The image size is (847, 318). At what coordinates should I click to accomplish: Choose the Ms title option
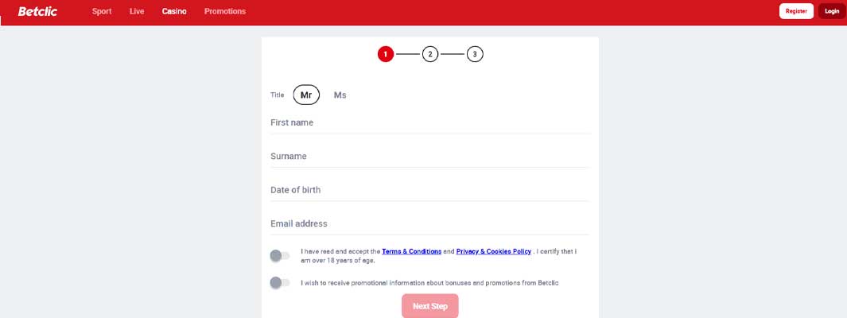pyautogui.click(x=340, y=95)
